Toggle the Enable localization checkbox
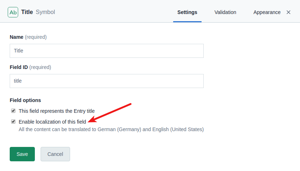Viewport: 300px width, 171px height. 13,121
